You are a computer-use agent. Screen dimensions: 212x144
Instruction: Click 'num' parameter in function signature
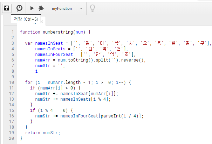click(x=79, y=32)
